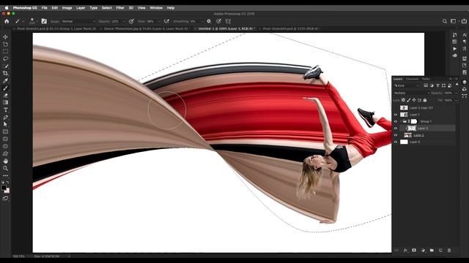Open the smoothing options gear icon
The image size is (469, 263).
[x=209, y=21]
